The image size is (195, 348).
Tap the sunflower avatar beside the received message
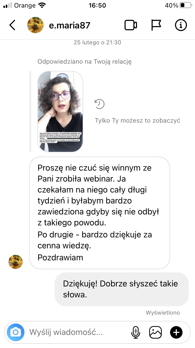(16, 262)
